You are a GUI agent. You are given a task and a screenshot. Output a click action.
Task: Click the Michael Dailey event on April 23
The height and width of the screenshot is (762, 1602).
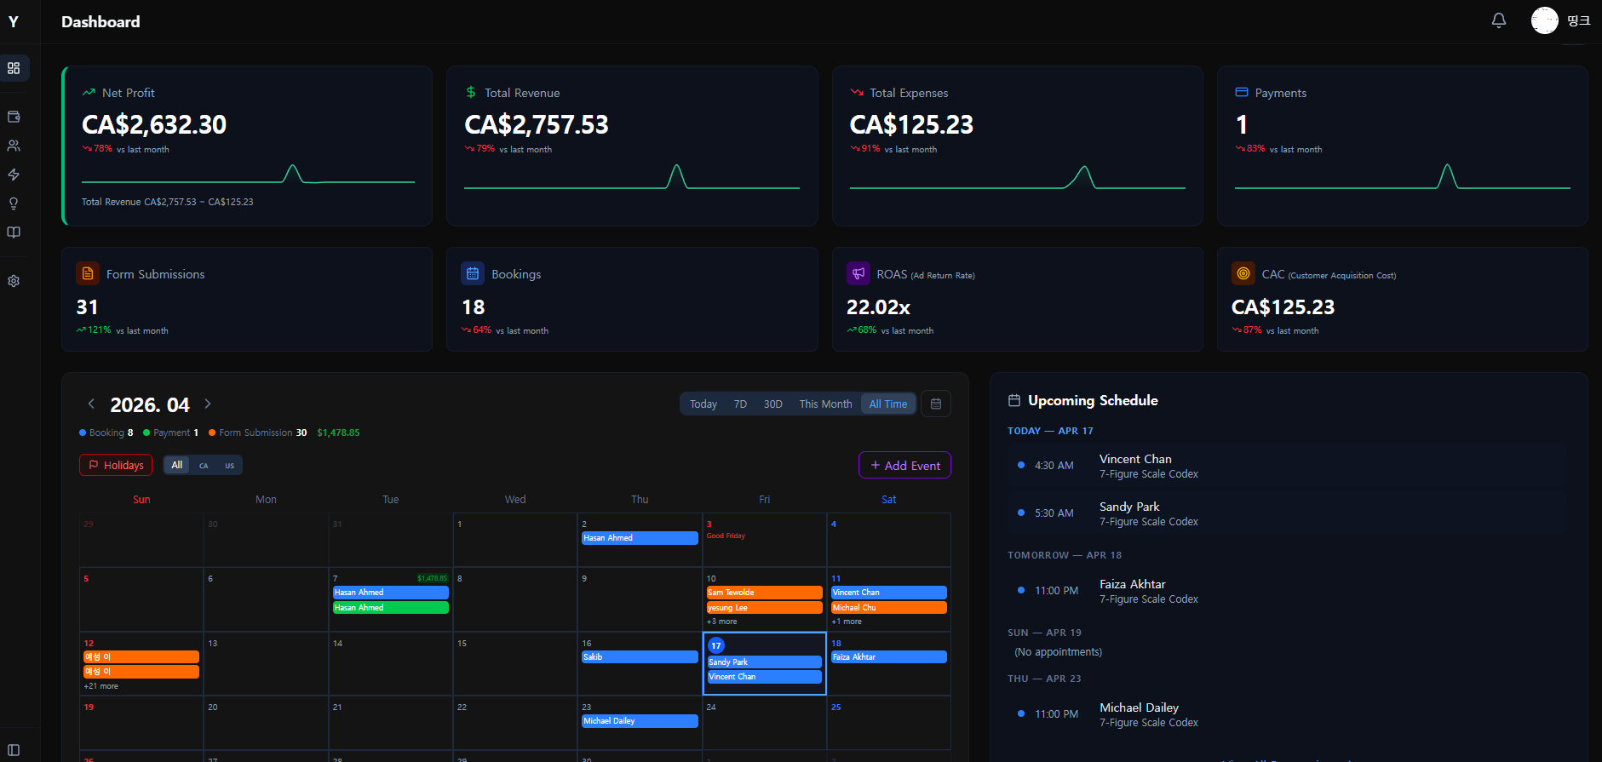[640, 721]
